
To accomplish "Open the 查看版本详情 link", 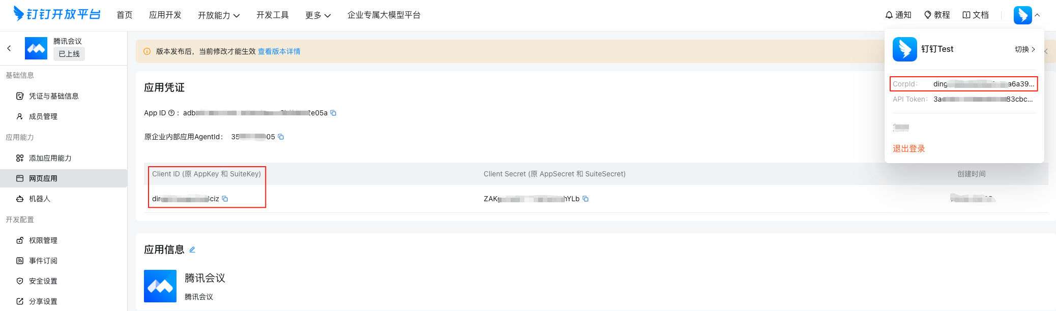I will [x=279, y=51].
